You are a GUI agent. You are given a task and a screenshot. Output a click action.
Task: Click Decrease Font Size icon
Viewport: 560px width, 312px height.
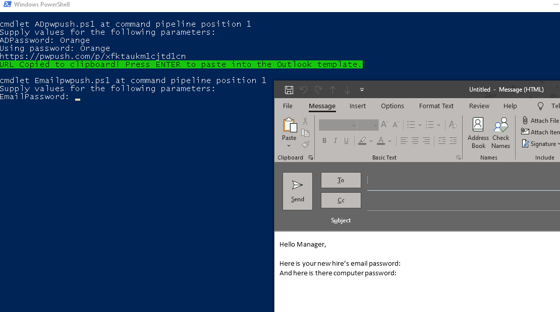[x=396, y=125]
